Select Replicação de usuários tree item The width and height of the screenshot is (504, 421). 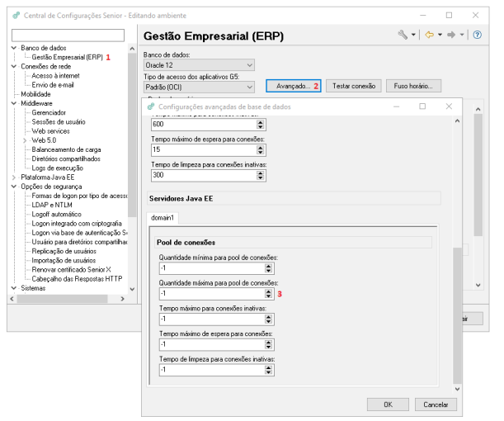click(x=64, y=251)
